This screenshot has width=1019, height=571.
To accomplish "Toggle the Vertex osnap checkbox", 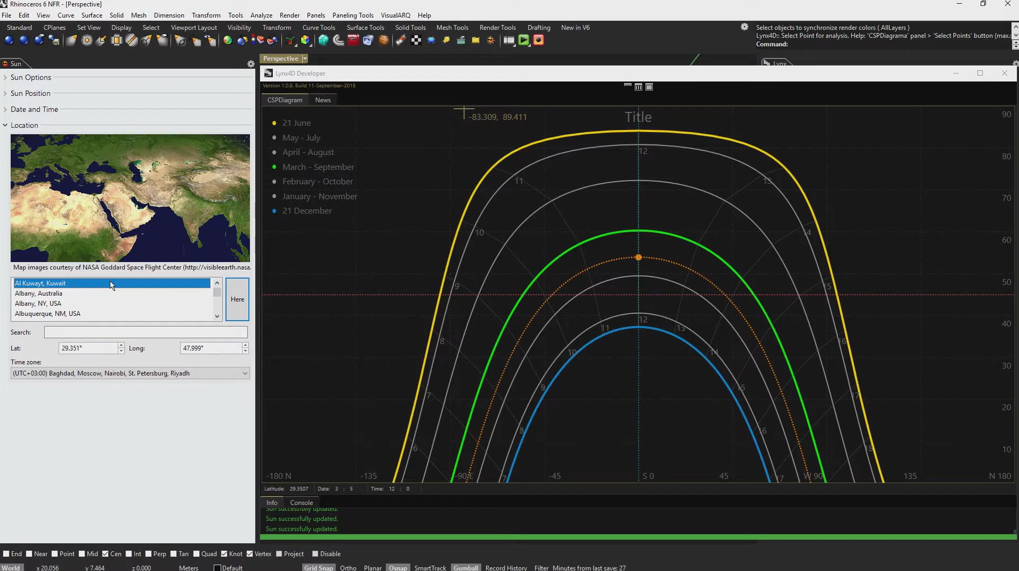I will click(x=250, y=554).
